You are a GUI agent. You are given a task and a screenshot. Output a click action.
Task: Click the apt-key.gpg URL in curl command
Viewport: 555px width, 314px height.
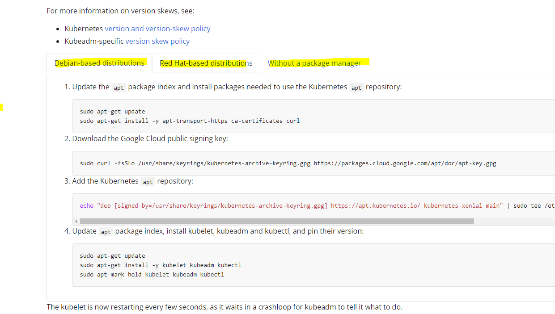coord(405,163)
